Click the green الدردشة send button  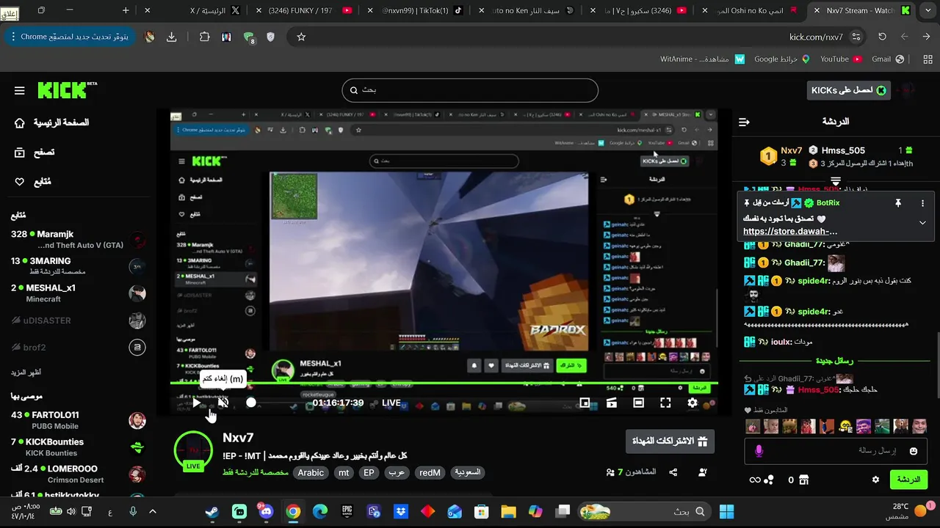point(909,480)
